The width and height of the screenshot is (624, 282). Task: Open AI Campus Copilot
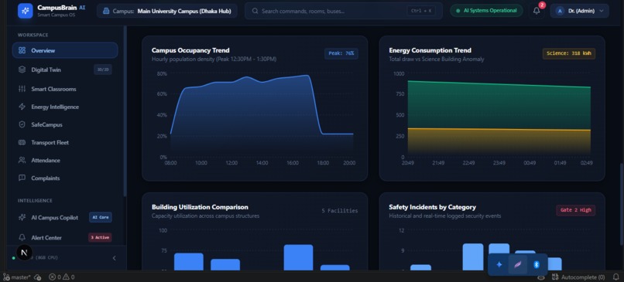pyautogui.click(x=65, y=218)
